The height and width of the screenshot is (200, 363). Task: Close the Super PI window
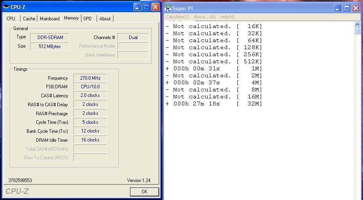point(356,8)
